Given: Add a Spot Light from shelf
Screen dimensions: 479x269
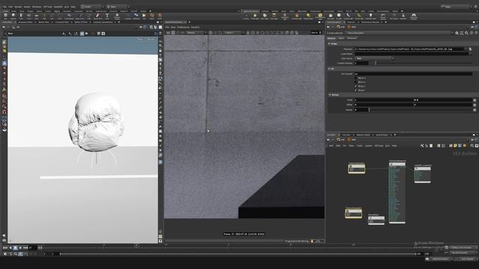Looking at the screenshot, I should point(264,16).
